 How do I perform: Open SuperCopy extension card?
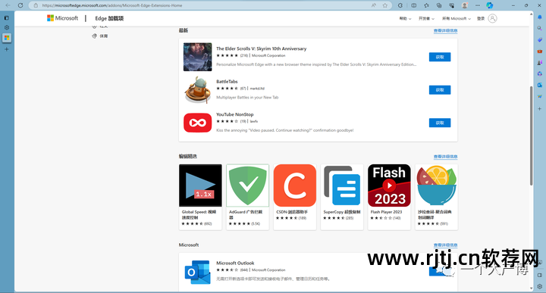coord(342,197)
